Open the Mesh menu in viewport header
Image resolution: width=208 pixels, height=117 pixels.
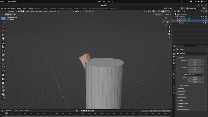point(41,12)
